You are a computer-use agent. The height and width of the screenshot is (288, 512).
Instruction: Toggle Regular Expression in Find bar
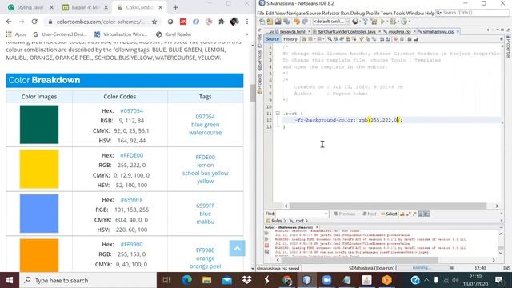click(414, 214)
